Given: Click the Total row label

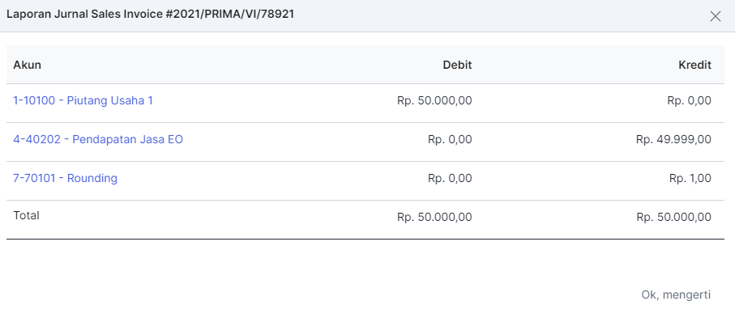Looking at the screenshot, I should 26,215.
